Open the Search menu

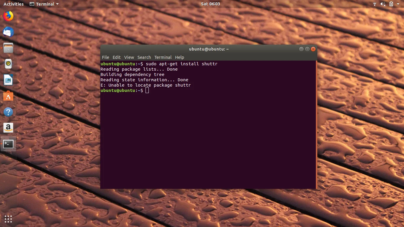[144, 57]
